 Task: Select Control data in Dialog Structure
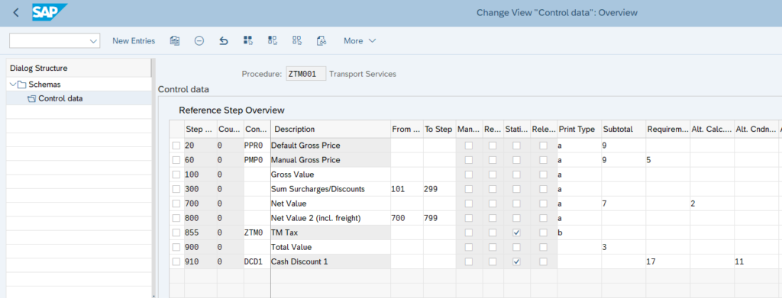[x=61, y=98]
